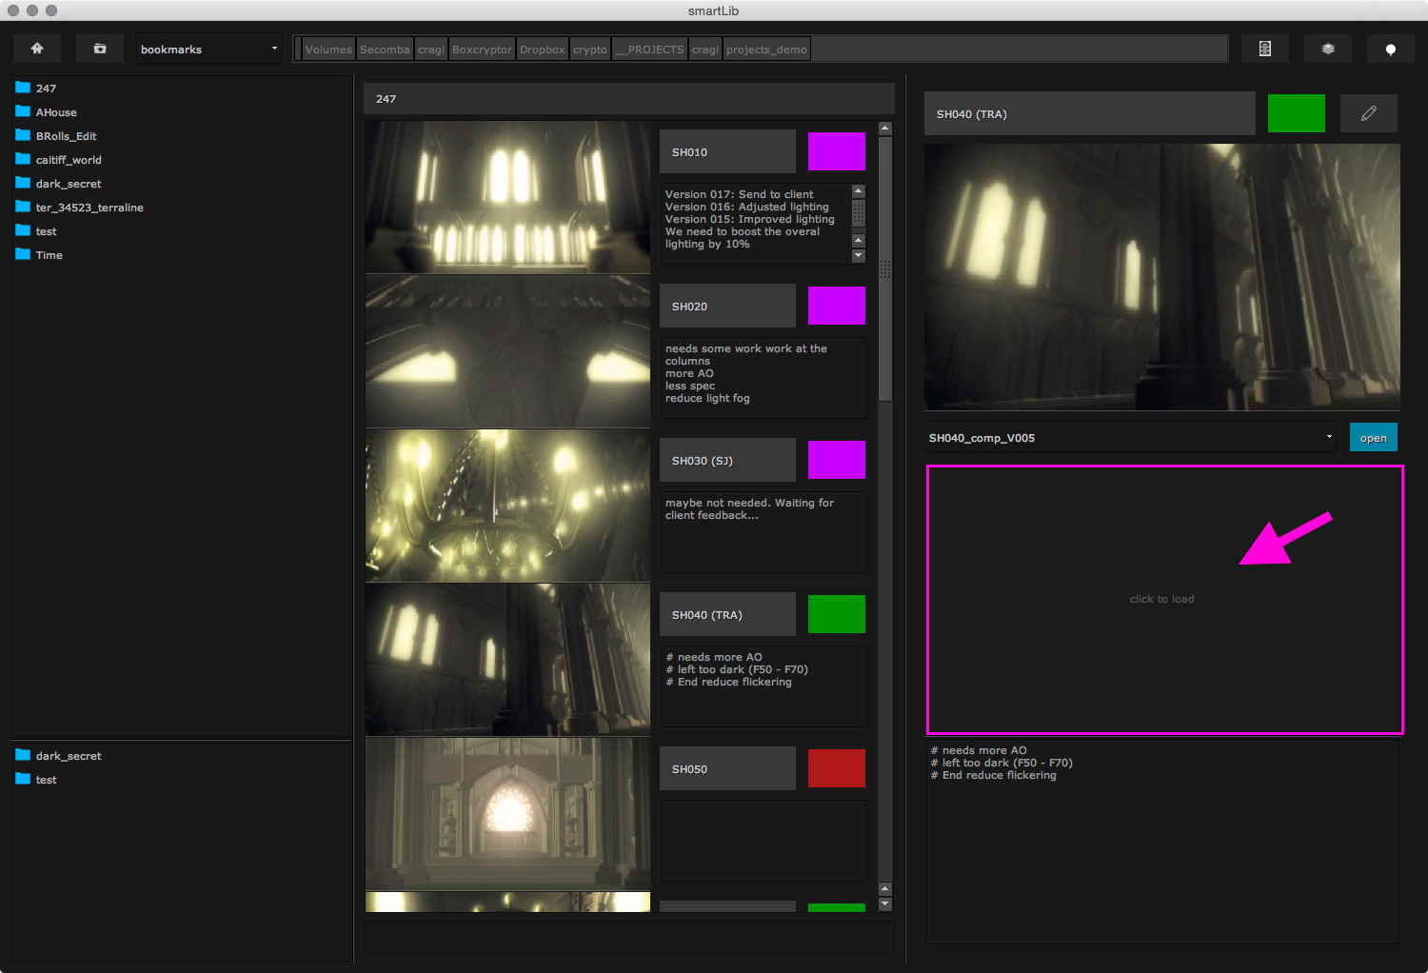The image size is (1428, 973).
Task: Click the red status swatch for SH050
Action: pos(837,768)
